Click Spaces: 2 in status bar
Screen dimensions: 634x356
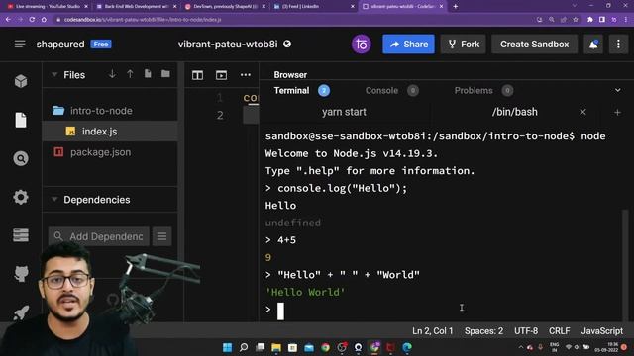483,331
